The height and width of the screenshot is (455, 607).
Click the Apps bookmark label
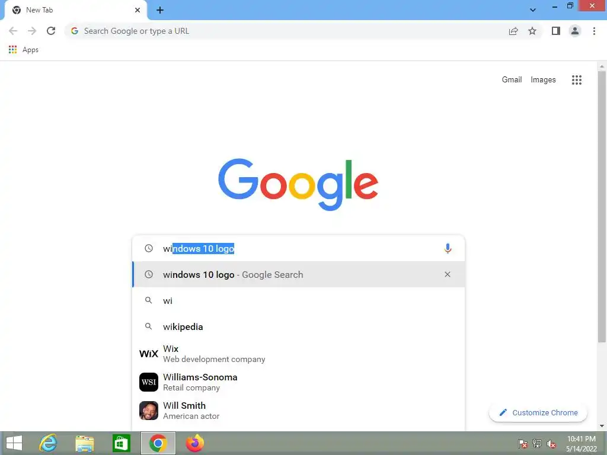(x=30, y=50)
